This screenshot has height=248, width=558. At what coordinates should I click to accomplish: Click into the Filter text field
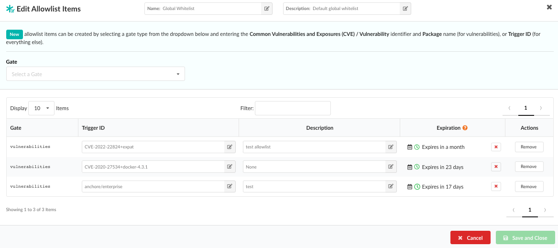pyautogui.click(x=293, y=108)
